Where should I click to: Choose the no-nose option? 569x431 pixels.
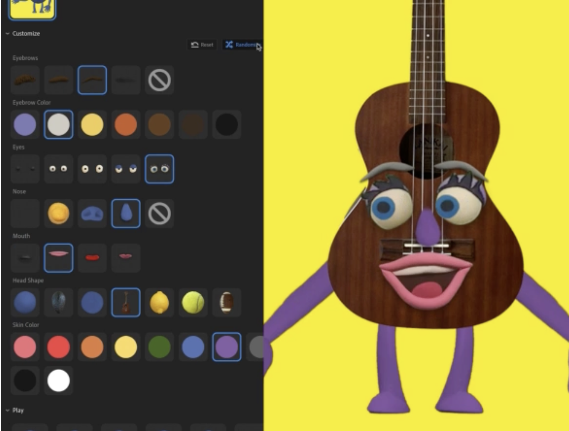pyautogui.click(x=160, y=213)
